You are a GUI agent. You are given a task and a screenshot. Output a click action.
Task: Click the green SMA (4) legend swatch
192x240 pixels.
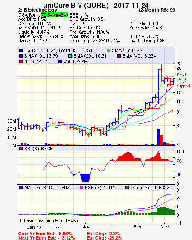pyautogui.click(x=108, y=50)
